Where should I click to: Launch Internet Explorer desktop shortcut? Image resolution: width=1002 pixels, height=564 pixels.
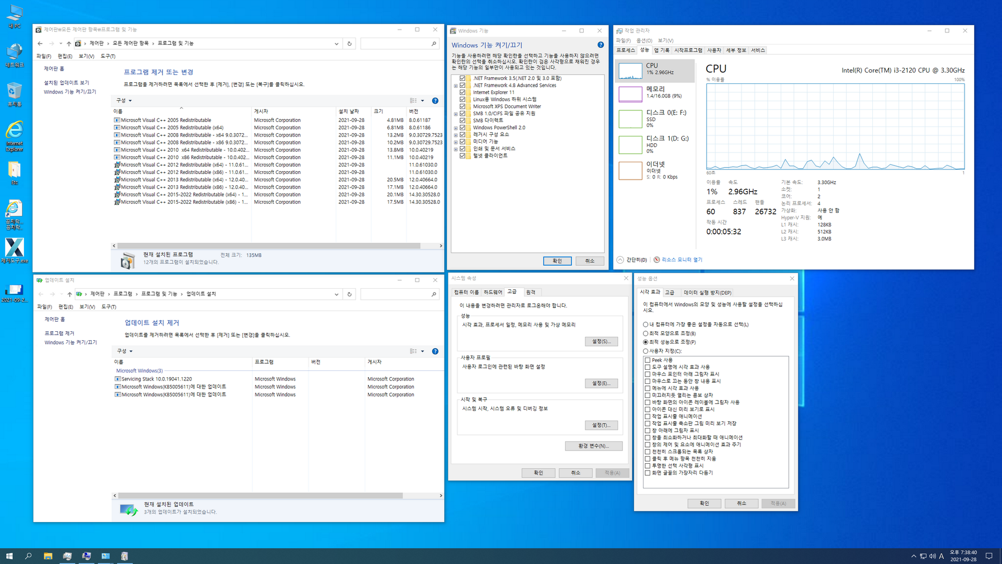(14, 135)
